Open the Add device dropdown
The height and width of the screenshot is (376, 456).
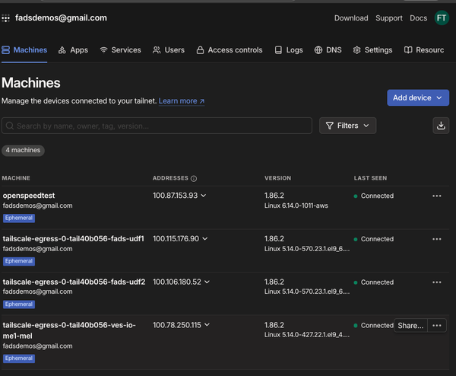(x=418, y=97)
